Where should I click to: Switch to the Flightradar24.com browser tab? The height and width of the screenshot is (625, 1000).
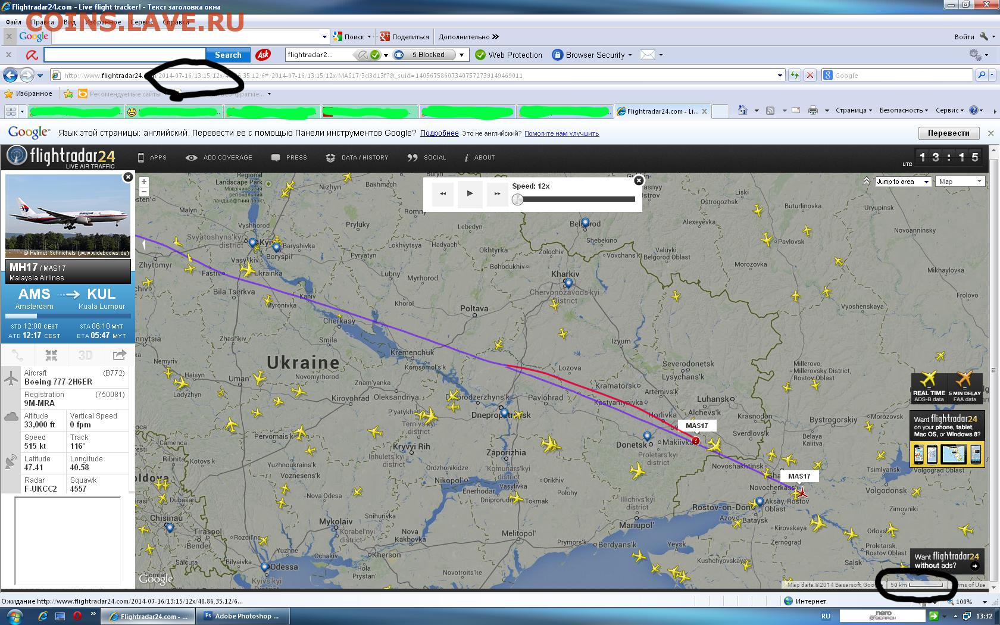(x=662, y=111)
